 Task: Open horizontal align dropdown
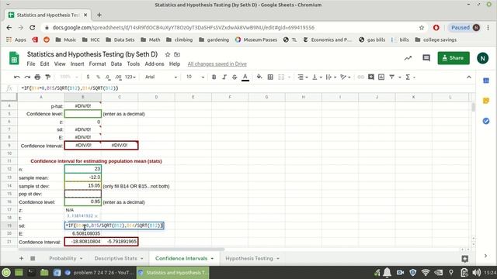[x=303, y=77]
